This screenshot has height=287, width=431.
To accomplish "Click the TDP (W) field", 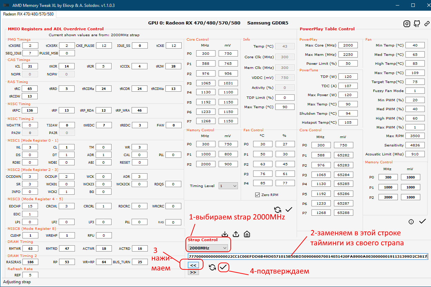I will pos(348,77).
